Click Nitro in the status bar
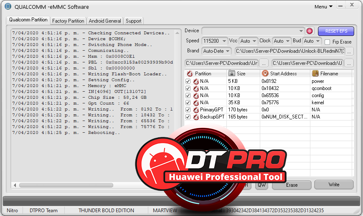Image resolution: width=363 pixels, height=216 pixels. point(12,211)
